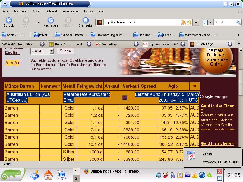
Task: Go to Startseite home icon
Action: click(85, 20)
